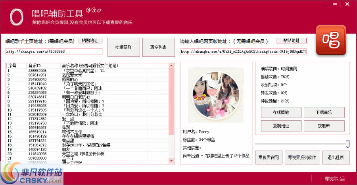Select music ID 227179716
This screenshot has width=357, height=185.
pos(37,101)
